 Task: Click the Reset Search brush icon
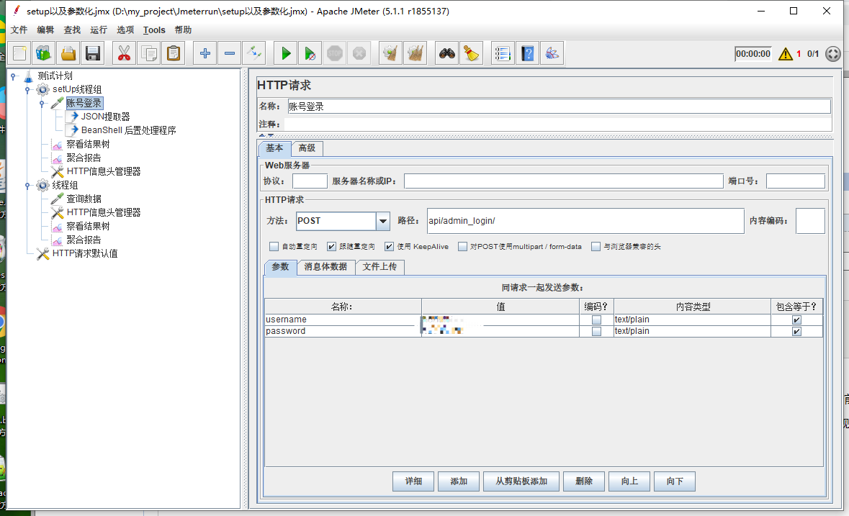tap(471, 53)
